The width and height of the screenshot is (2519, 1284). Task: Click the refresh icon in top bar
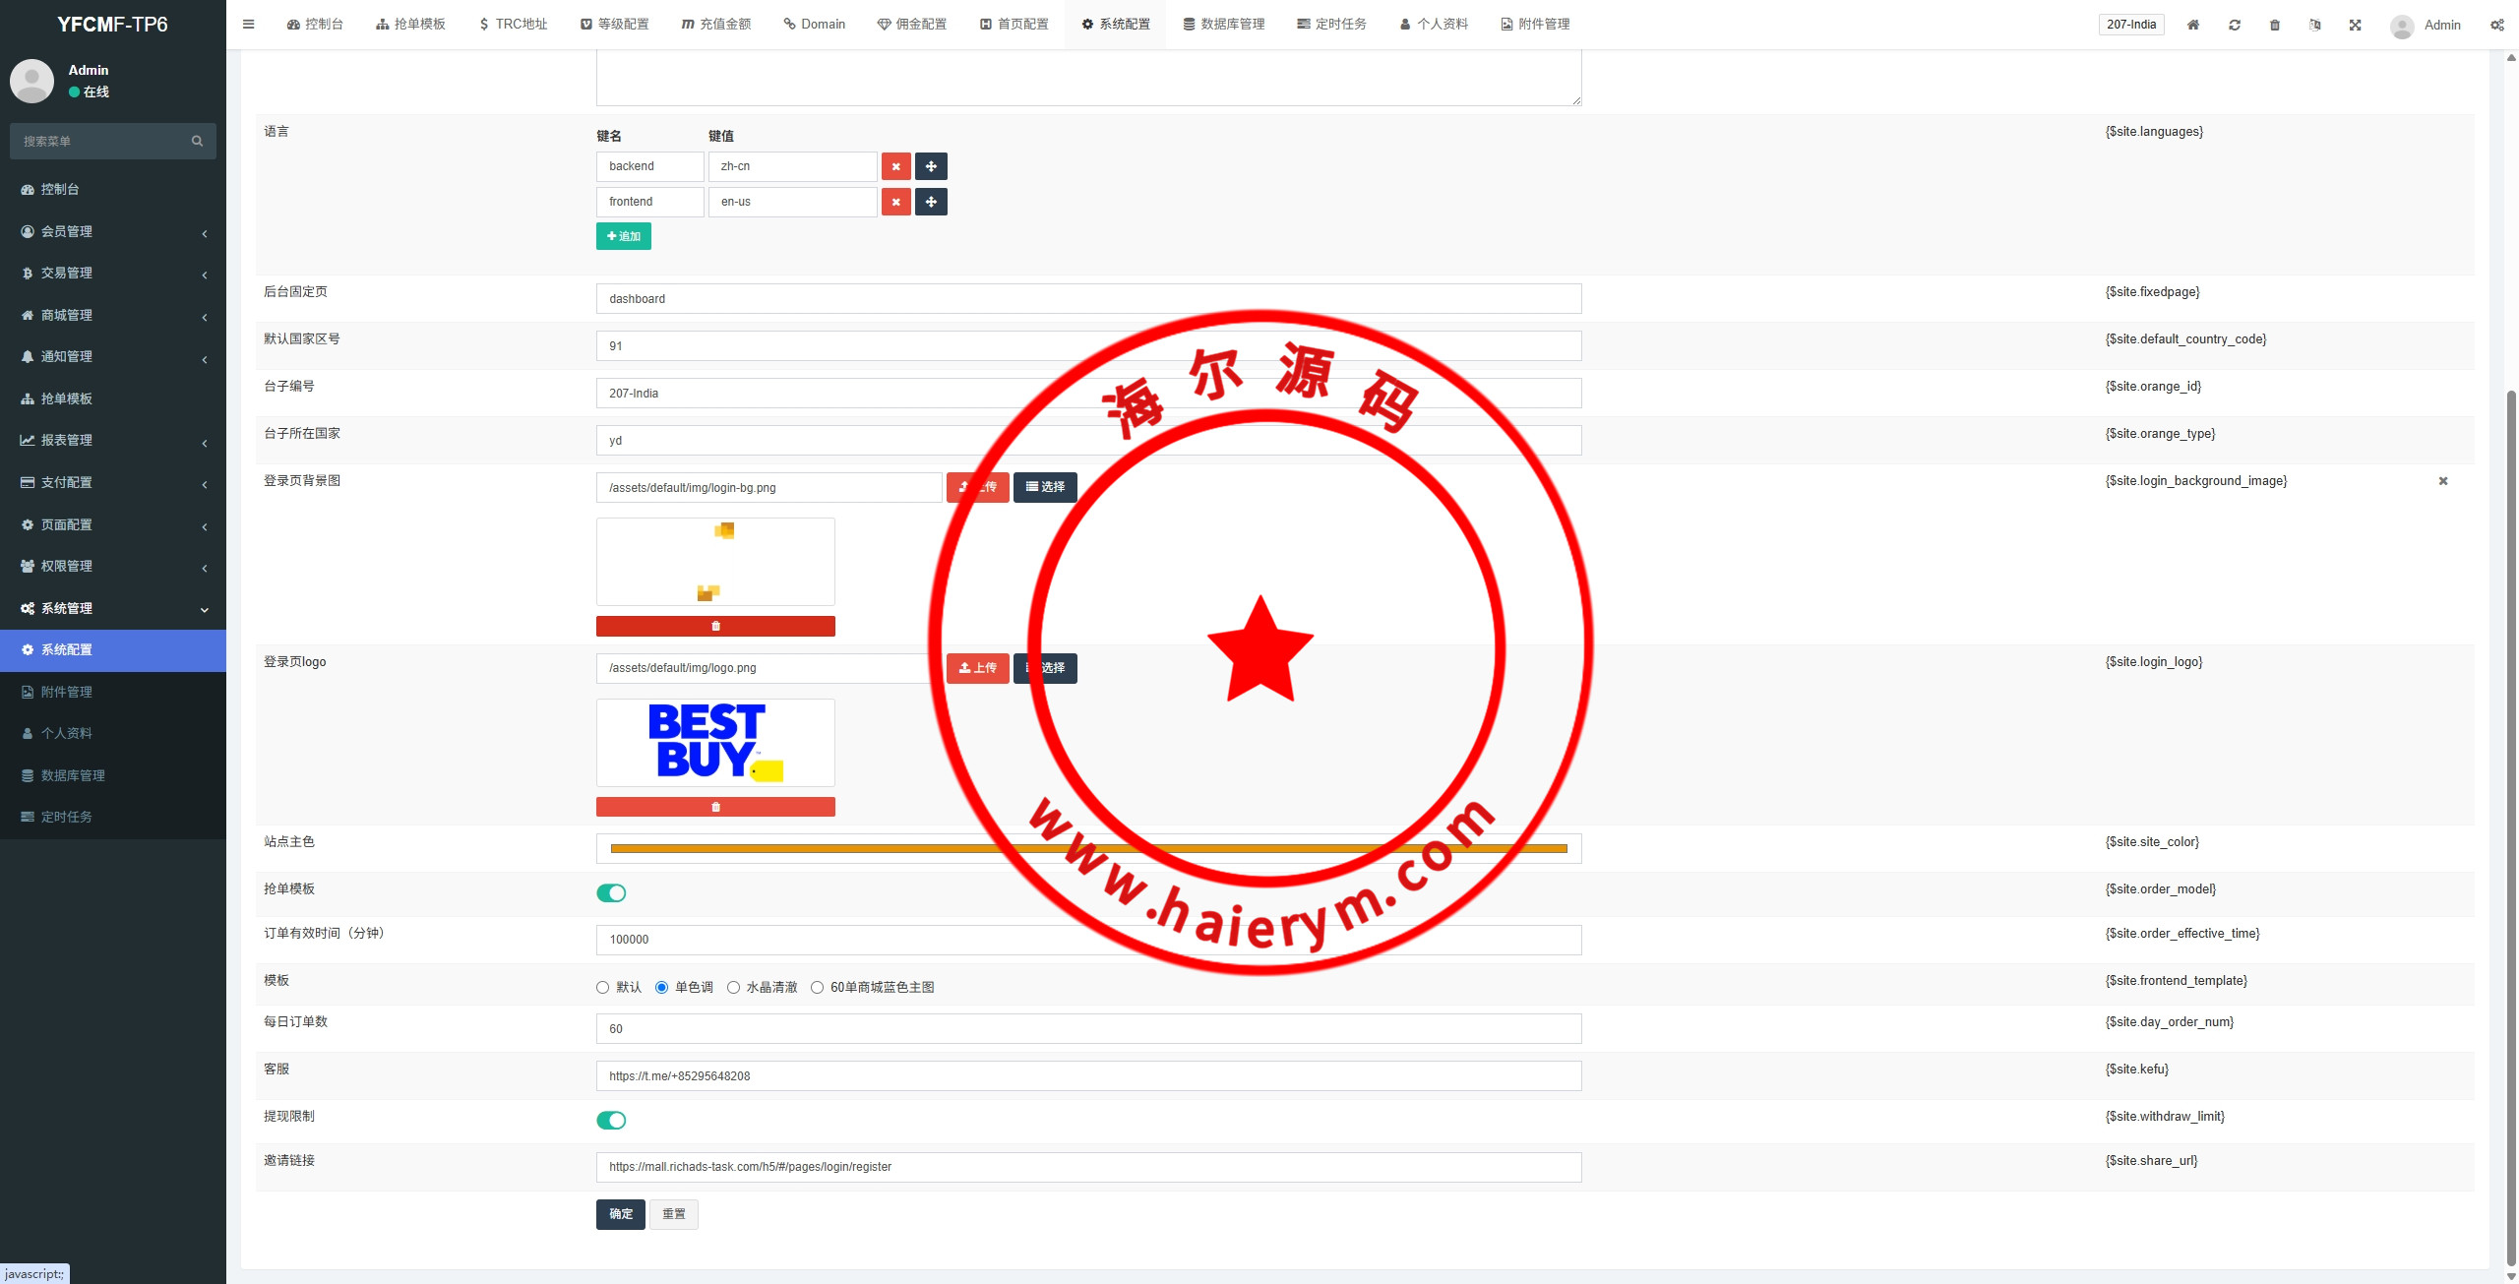click(2235, 25)
